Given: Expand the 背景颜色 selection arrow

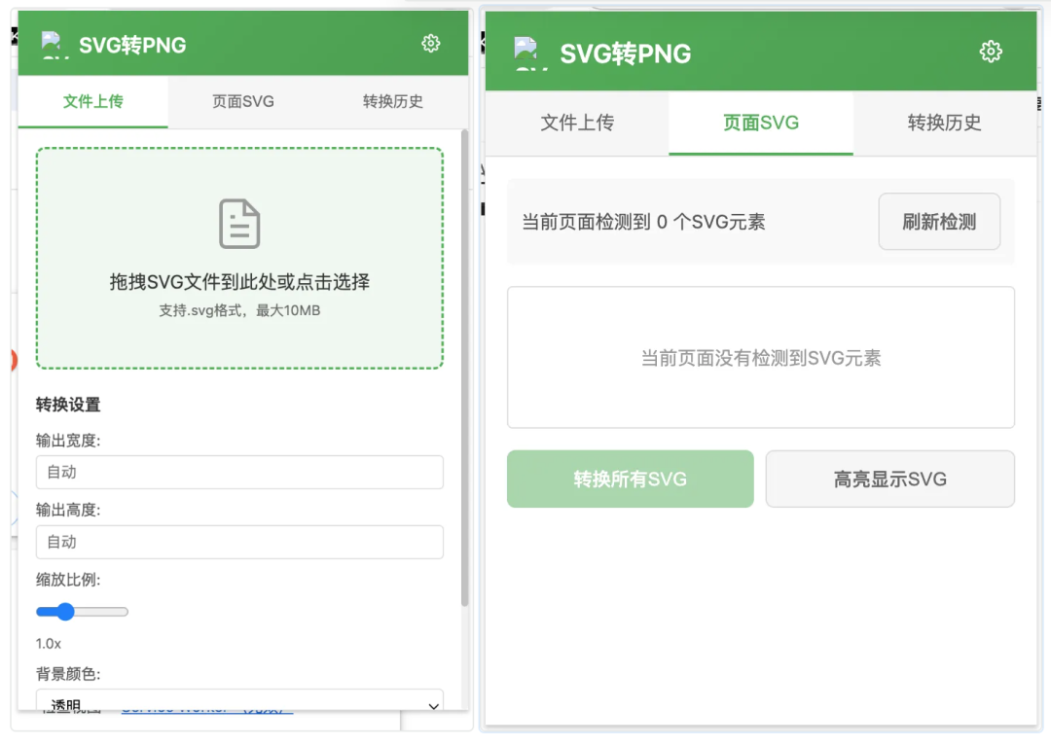Looking at the screenshot, I should [x=432, y=705].
